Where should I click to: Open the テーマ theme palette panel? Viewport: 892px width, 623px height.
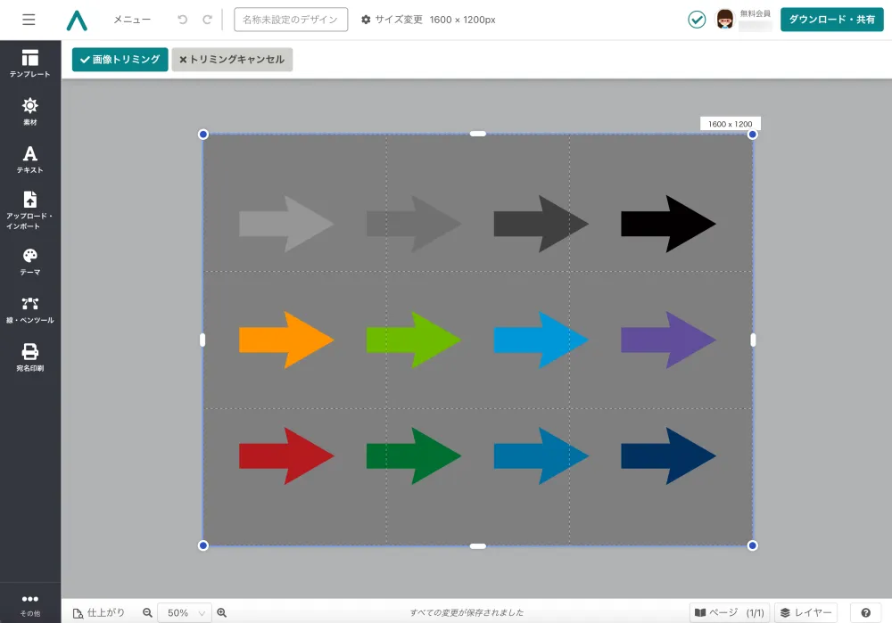click(x=30, y=261)
